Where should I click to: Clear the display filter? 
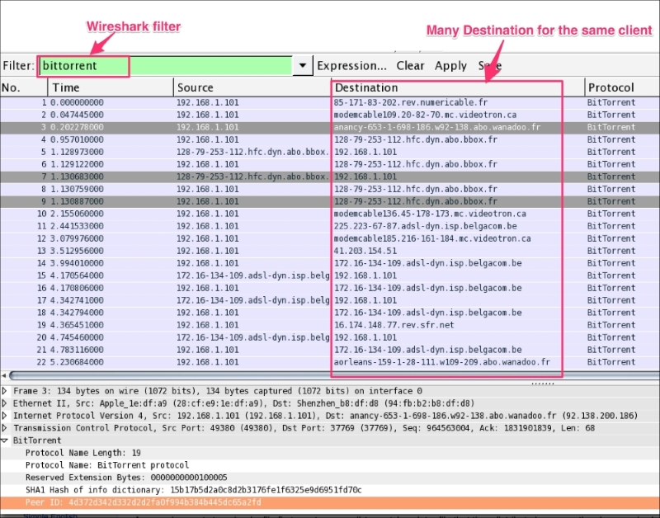tap(410, 66)
